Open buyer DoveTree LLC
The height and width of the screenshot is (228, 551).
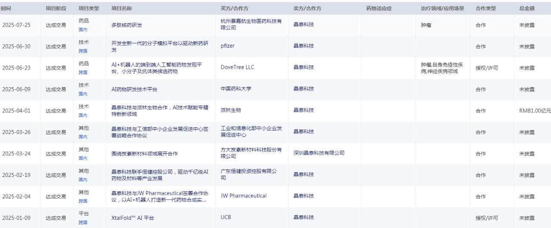[237, 67]
